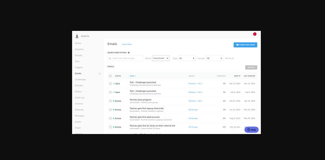This screenshot has width=325, height=160.
Task: Click the green play icon for Partner joins program
Action: 114,101
